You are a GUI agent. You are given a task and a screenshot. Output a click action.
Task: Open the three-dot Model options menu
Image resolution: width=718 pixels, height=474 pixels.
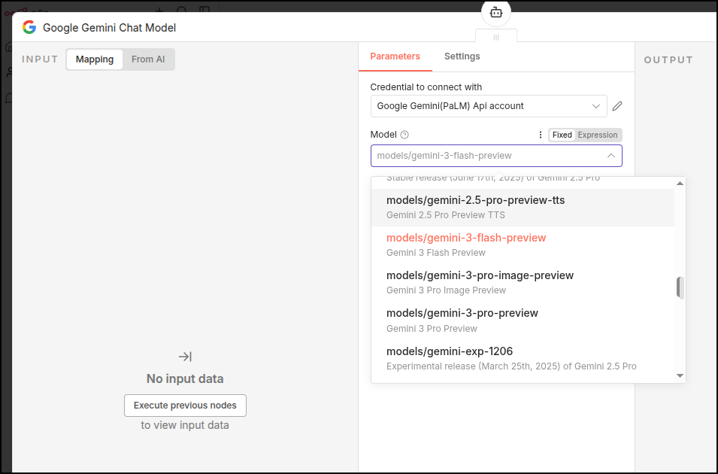pos(540,135)
